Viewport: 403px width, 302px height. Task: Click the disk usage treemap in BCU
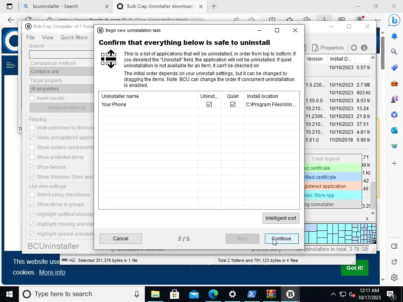point(340,234)
